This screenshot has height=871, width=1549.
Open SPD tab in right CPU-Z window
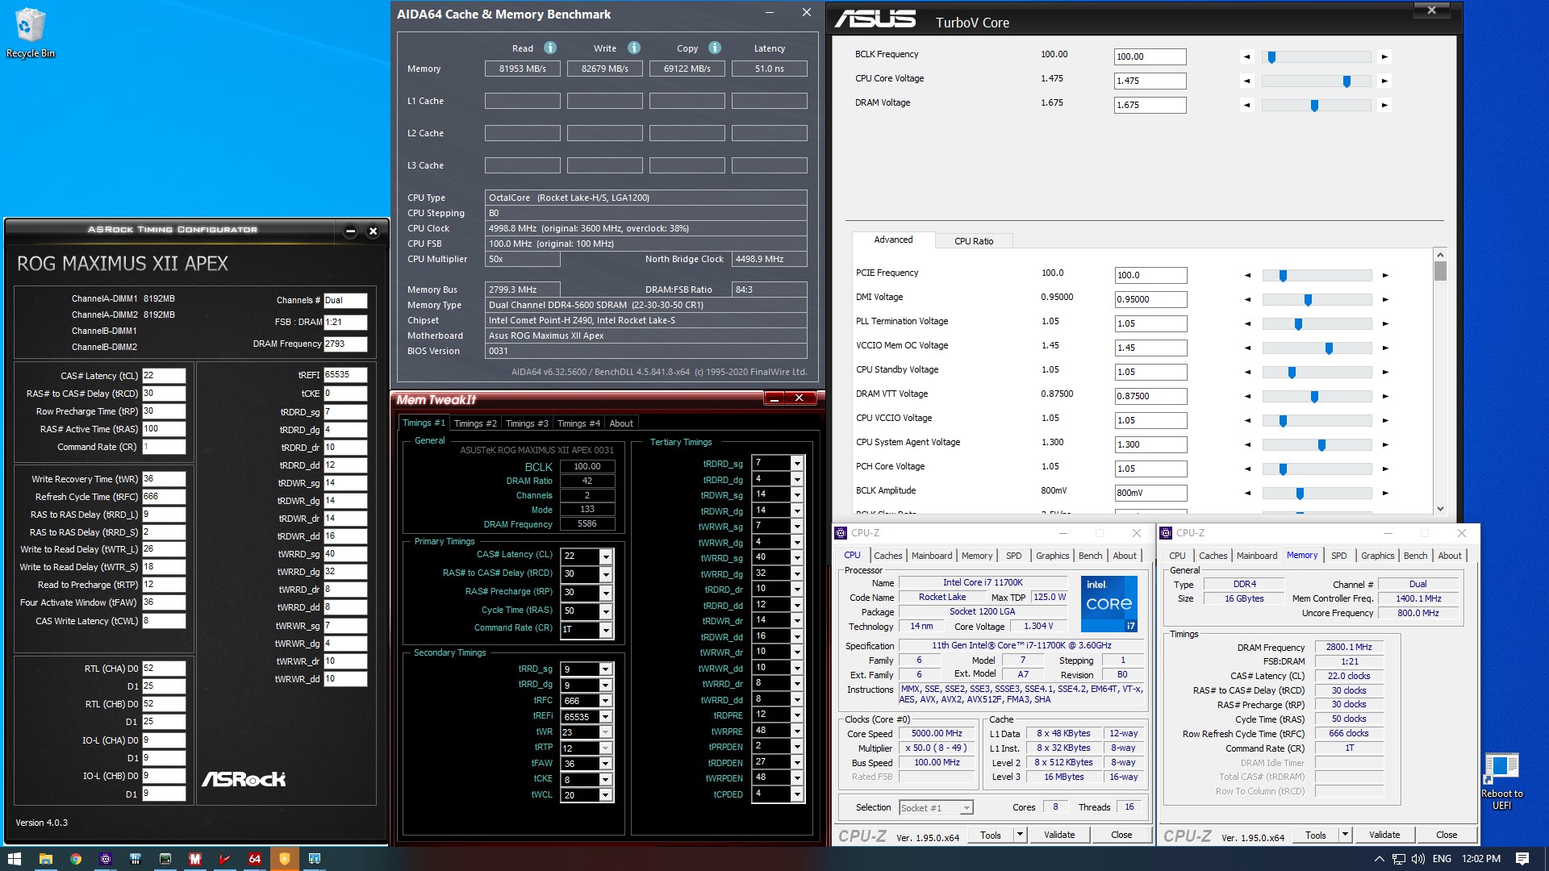point(1339,556)
